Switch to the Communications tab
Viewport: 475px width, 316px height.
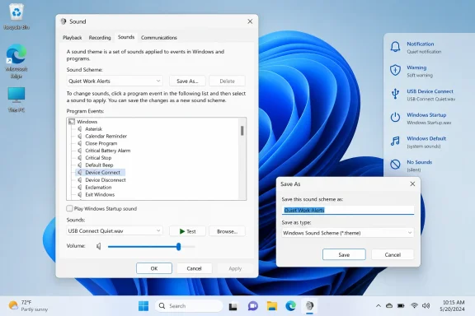[158, 38]
